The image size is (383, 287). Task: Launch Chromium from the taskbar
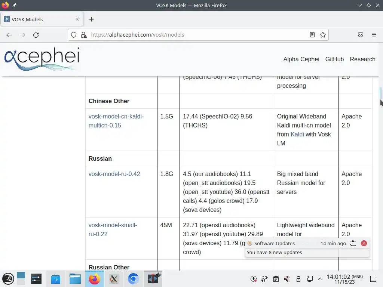point(133,279)
